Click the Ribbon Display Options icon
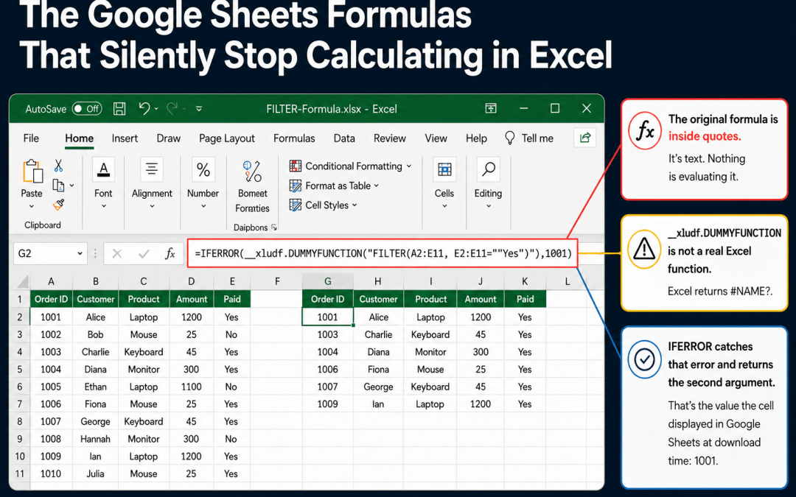The image size is (796, 497). (x=491, y=108)
